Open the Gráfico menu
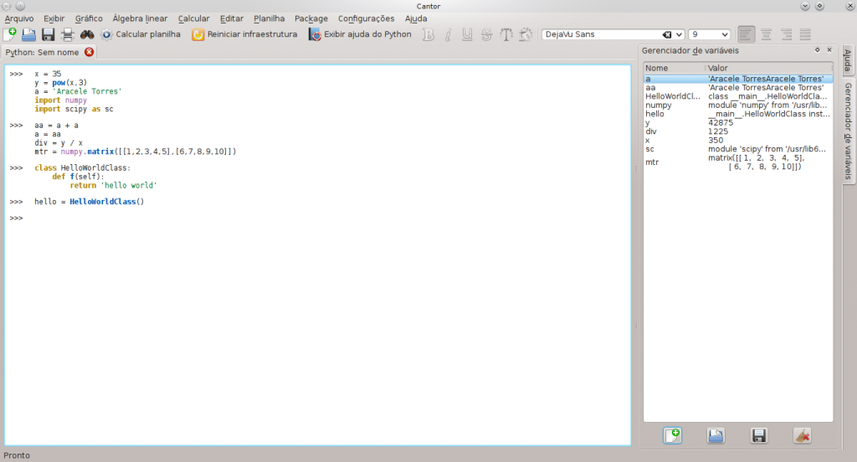The image size is (857, 462). click(89, 18)
